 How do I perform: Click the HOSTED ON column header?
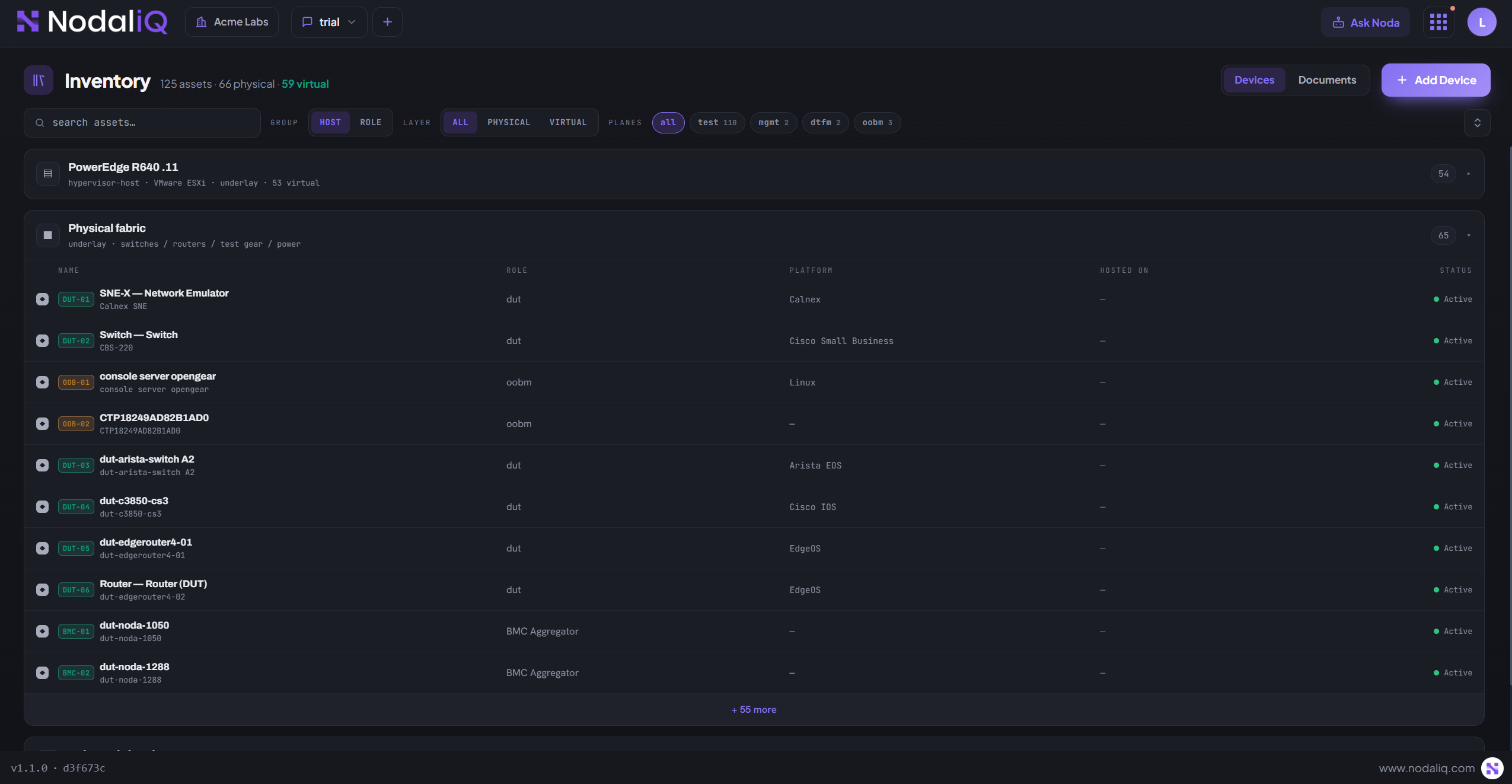(x=1124, y=270)
